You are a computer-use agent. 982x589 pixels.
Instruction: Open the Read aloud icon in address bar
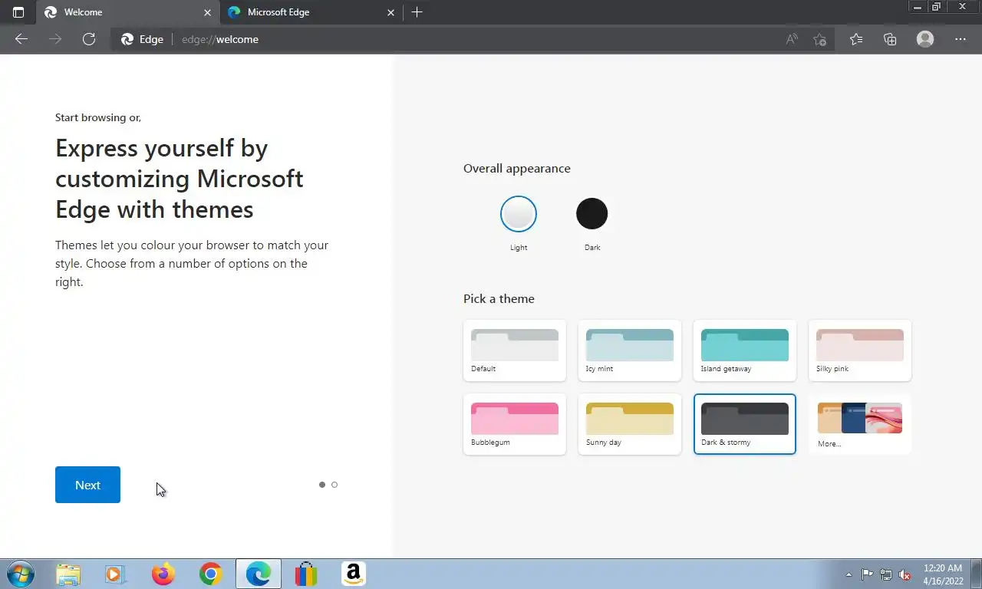coord(792,39)
